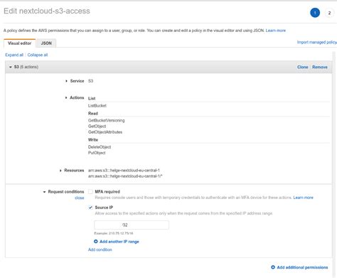Open Import managed policy link
337x278 pixels.
click(x=317, y=42)
